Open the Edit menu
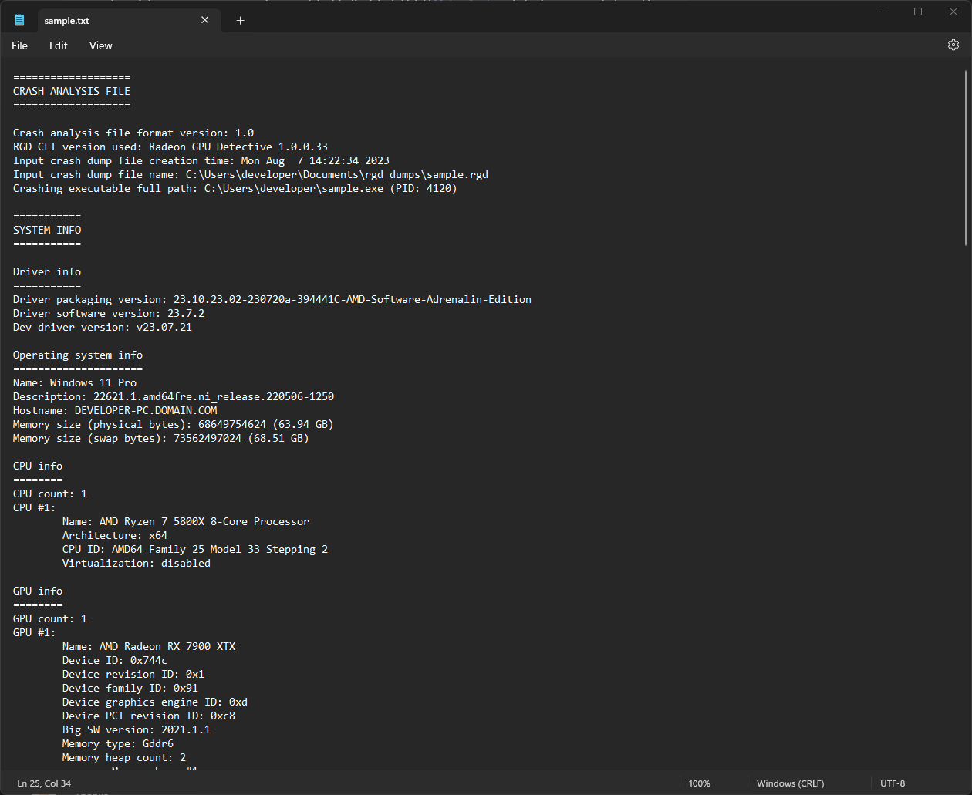This screenshot has height=795, width=972. (58, 45)
